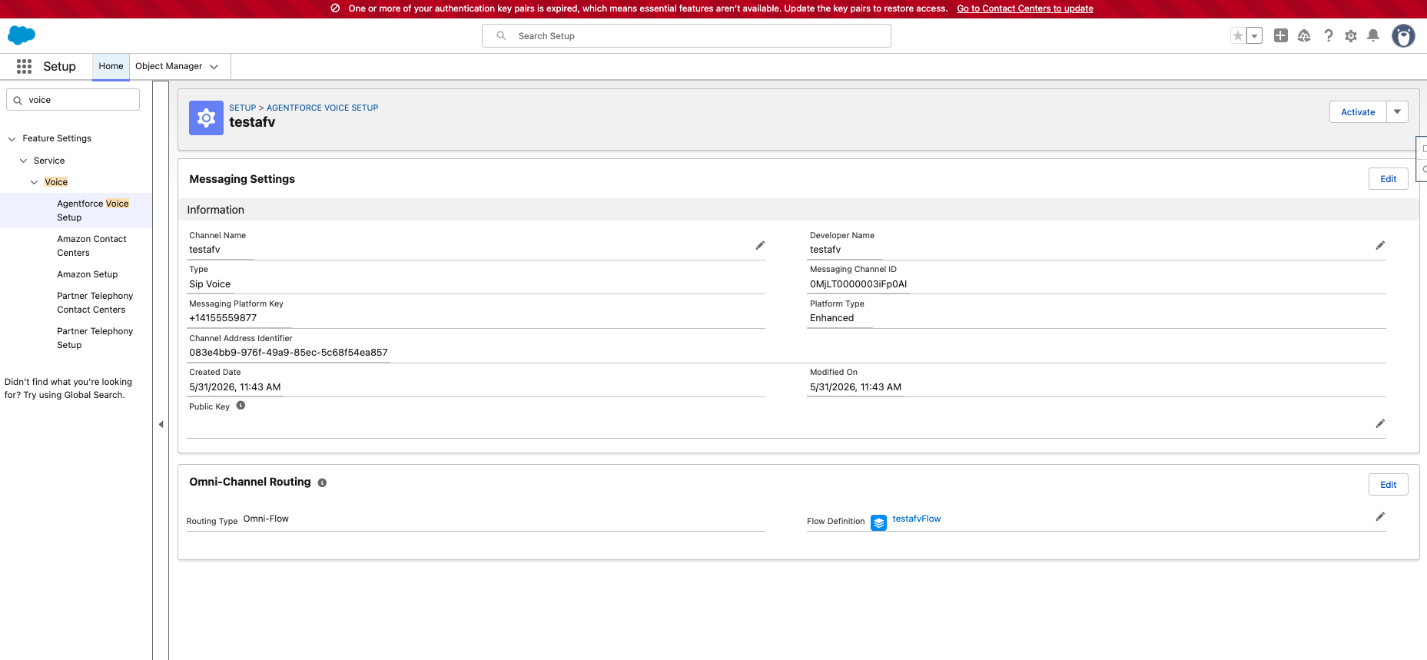Open Partner Telephony Contact Centers

(95, 303)
